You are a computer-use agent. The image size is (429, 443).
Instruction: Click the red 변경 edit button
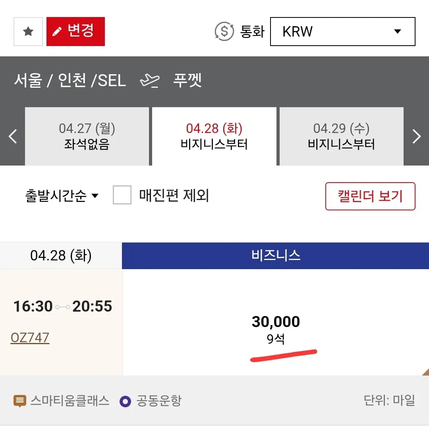[75, 31]
